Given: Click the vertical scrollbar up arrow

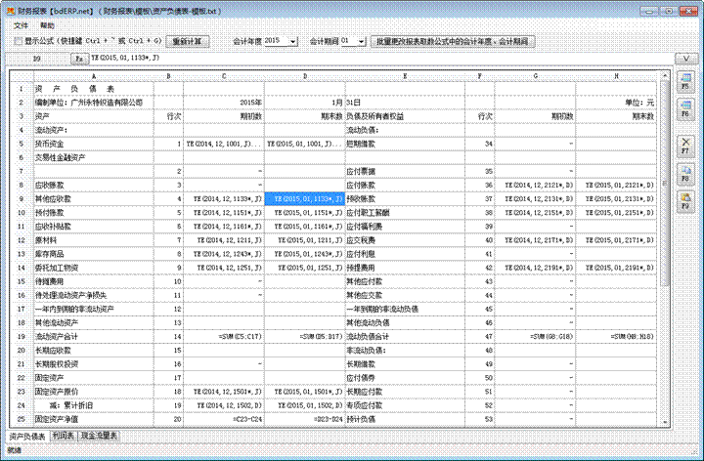Looking at the screenshot, I should pyautogui.click(x=665, y=76).
